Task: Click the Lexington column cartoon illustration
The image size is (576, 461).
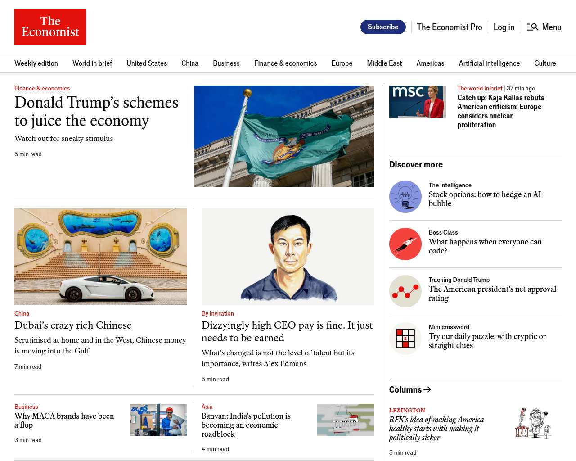Action: 533,423
